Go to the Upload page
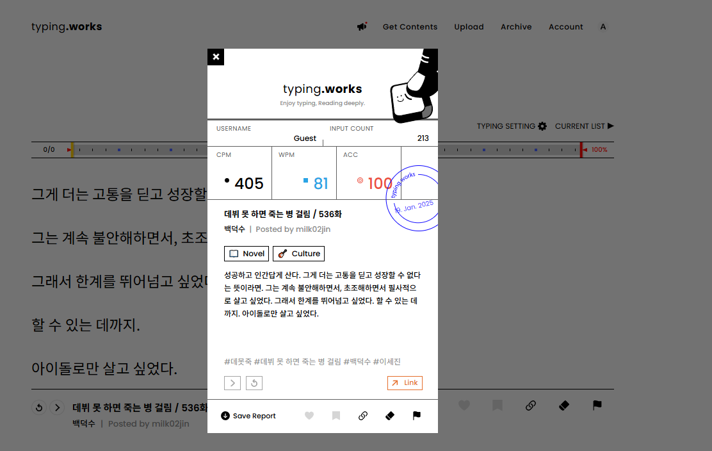712x451 pixels. [469, 27]
